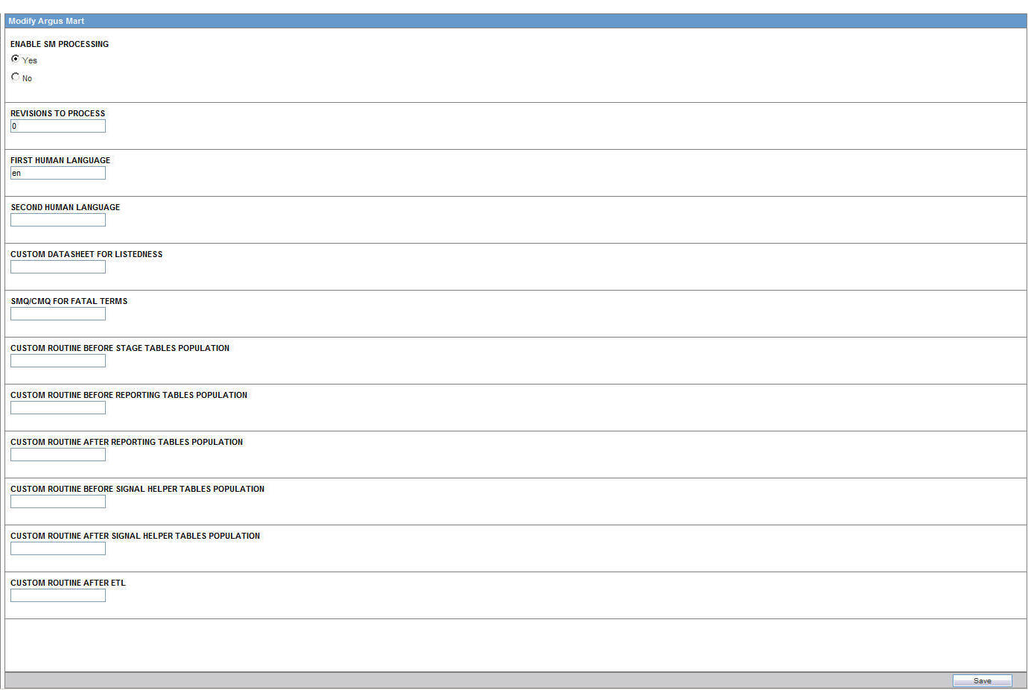Click the Custom Datasheet for Listedness field
The height and width of the screenshot is (690, 1028).
[x=58, y=268]
